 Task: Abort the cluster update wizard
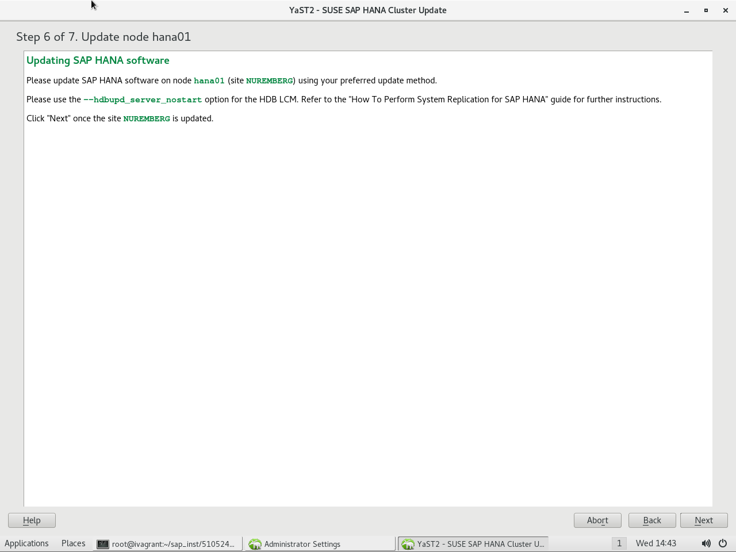pos(597,520)
